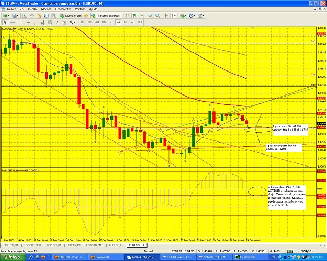The height and width of the screenshot is (261, 327).
Task: Select the trendline drawing tool
Action: point(36,22)
